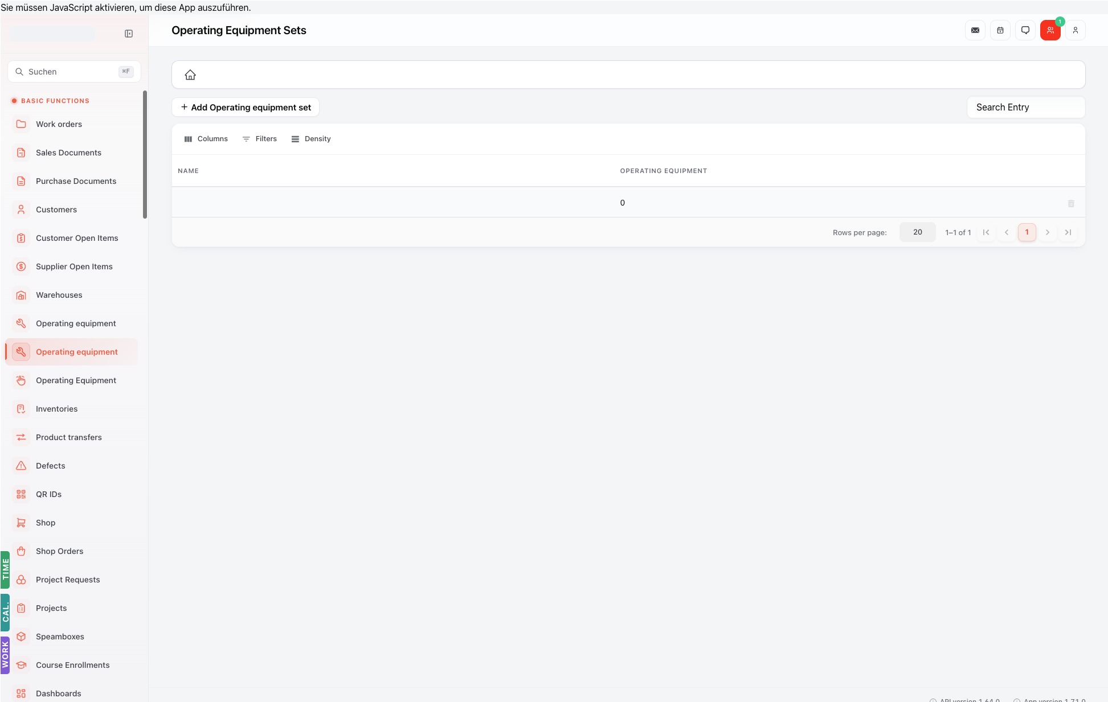This screenshot has height=702, width=1108.
Task: Go to the last page
Action: tap(1068, 232)
